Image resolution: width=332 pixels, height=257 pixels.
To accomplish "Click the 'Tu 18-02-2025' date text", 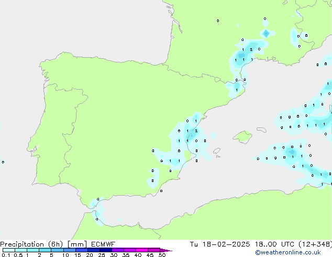I will point(220,244).
